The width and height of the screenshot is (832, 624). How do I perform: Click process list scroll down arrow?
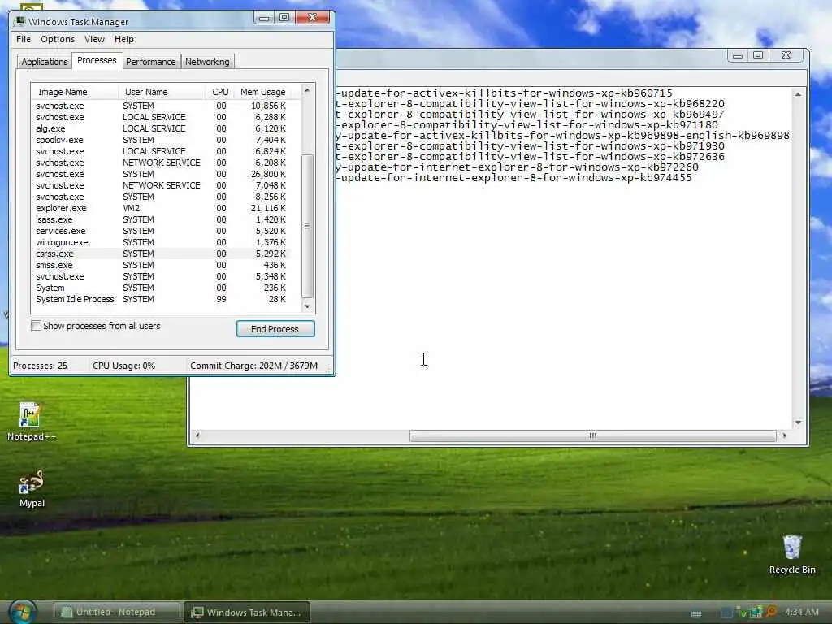(x=307, y=306)
